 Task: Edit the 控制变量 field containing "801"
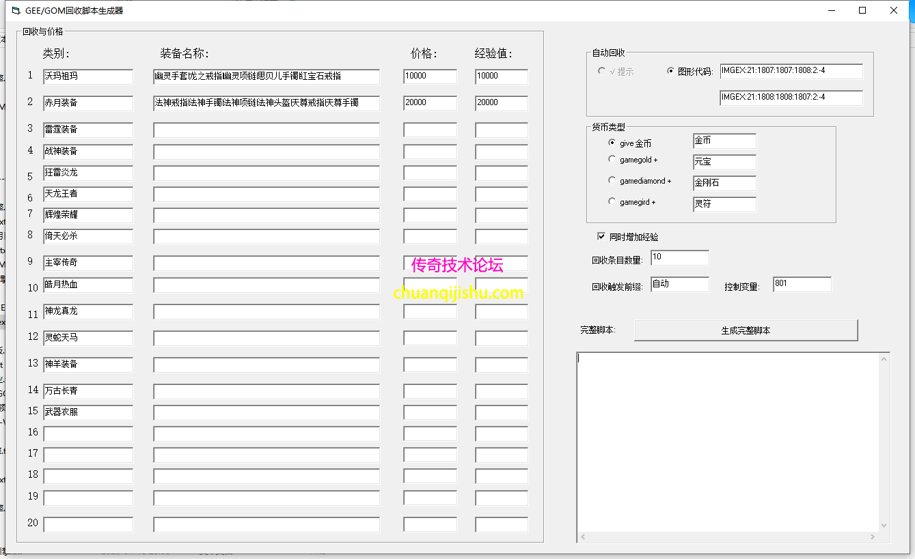click(802, 284)
